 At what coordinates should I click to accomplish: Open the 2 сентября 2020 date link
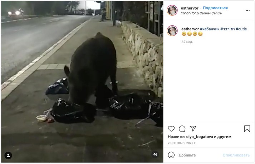(182, 143)
